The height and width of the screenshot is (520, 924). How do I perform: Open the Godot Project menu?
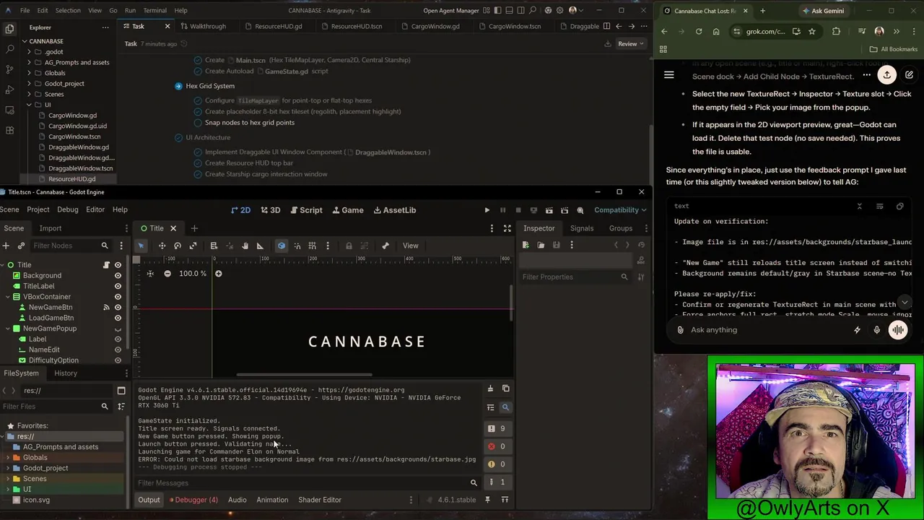(x=38, y=210)
